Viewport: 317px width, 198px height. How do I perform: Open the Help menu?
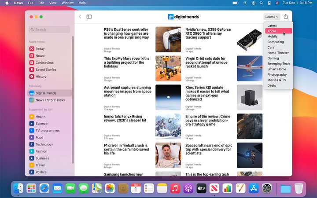[82, 3]
